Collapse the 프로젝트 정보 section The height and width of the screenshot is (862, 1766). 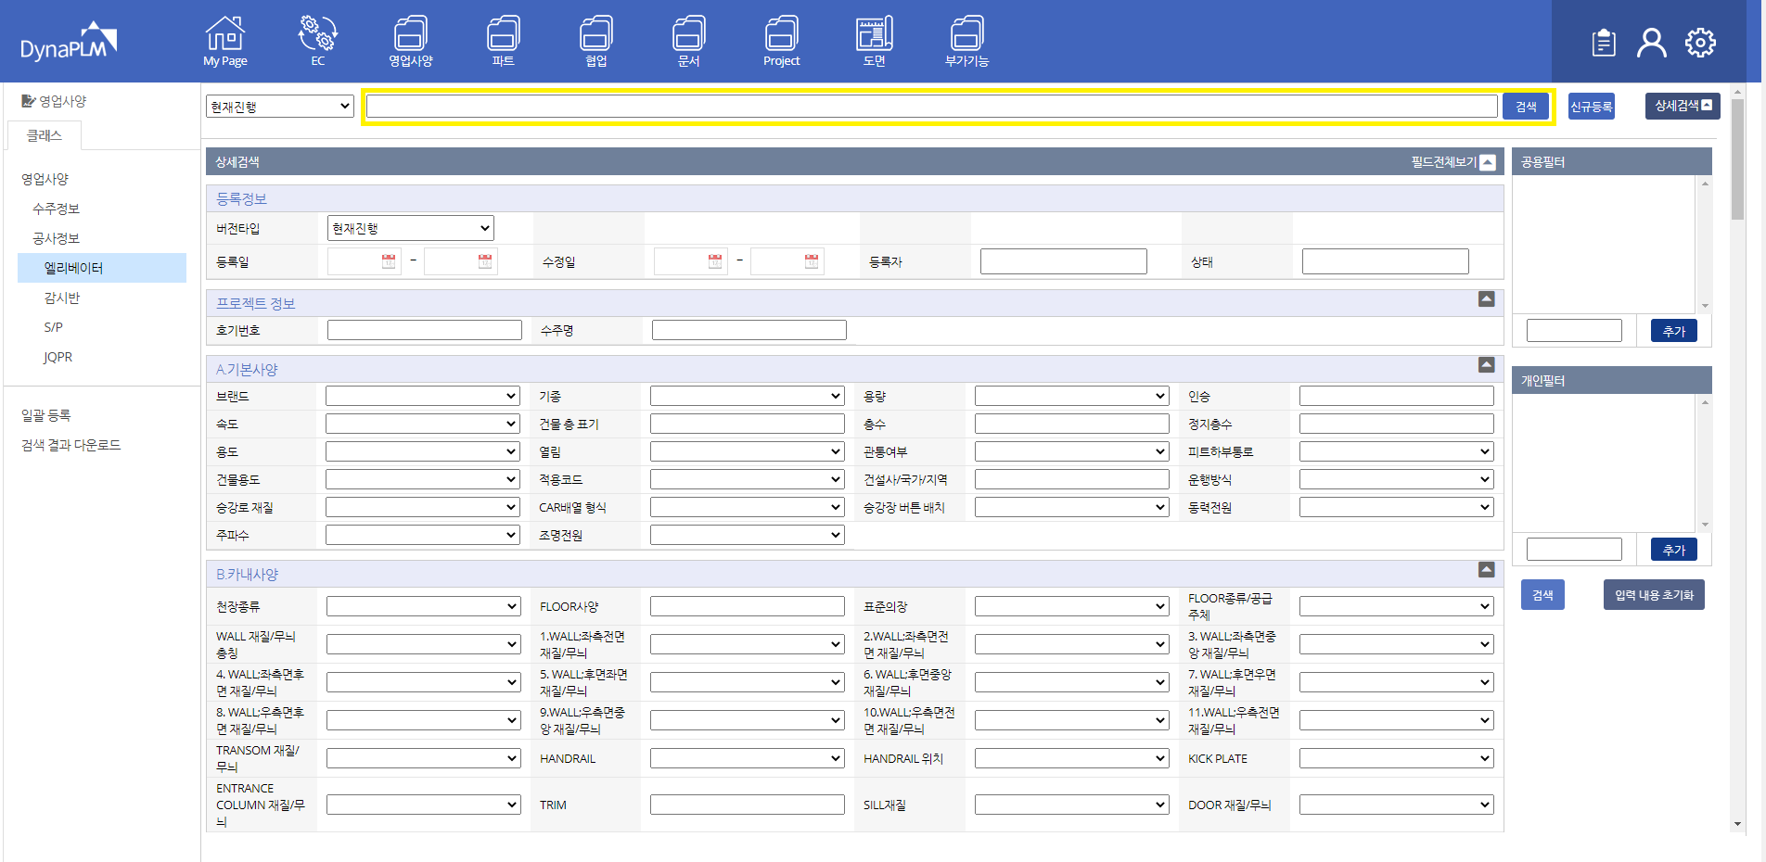(1486, 298)
